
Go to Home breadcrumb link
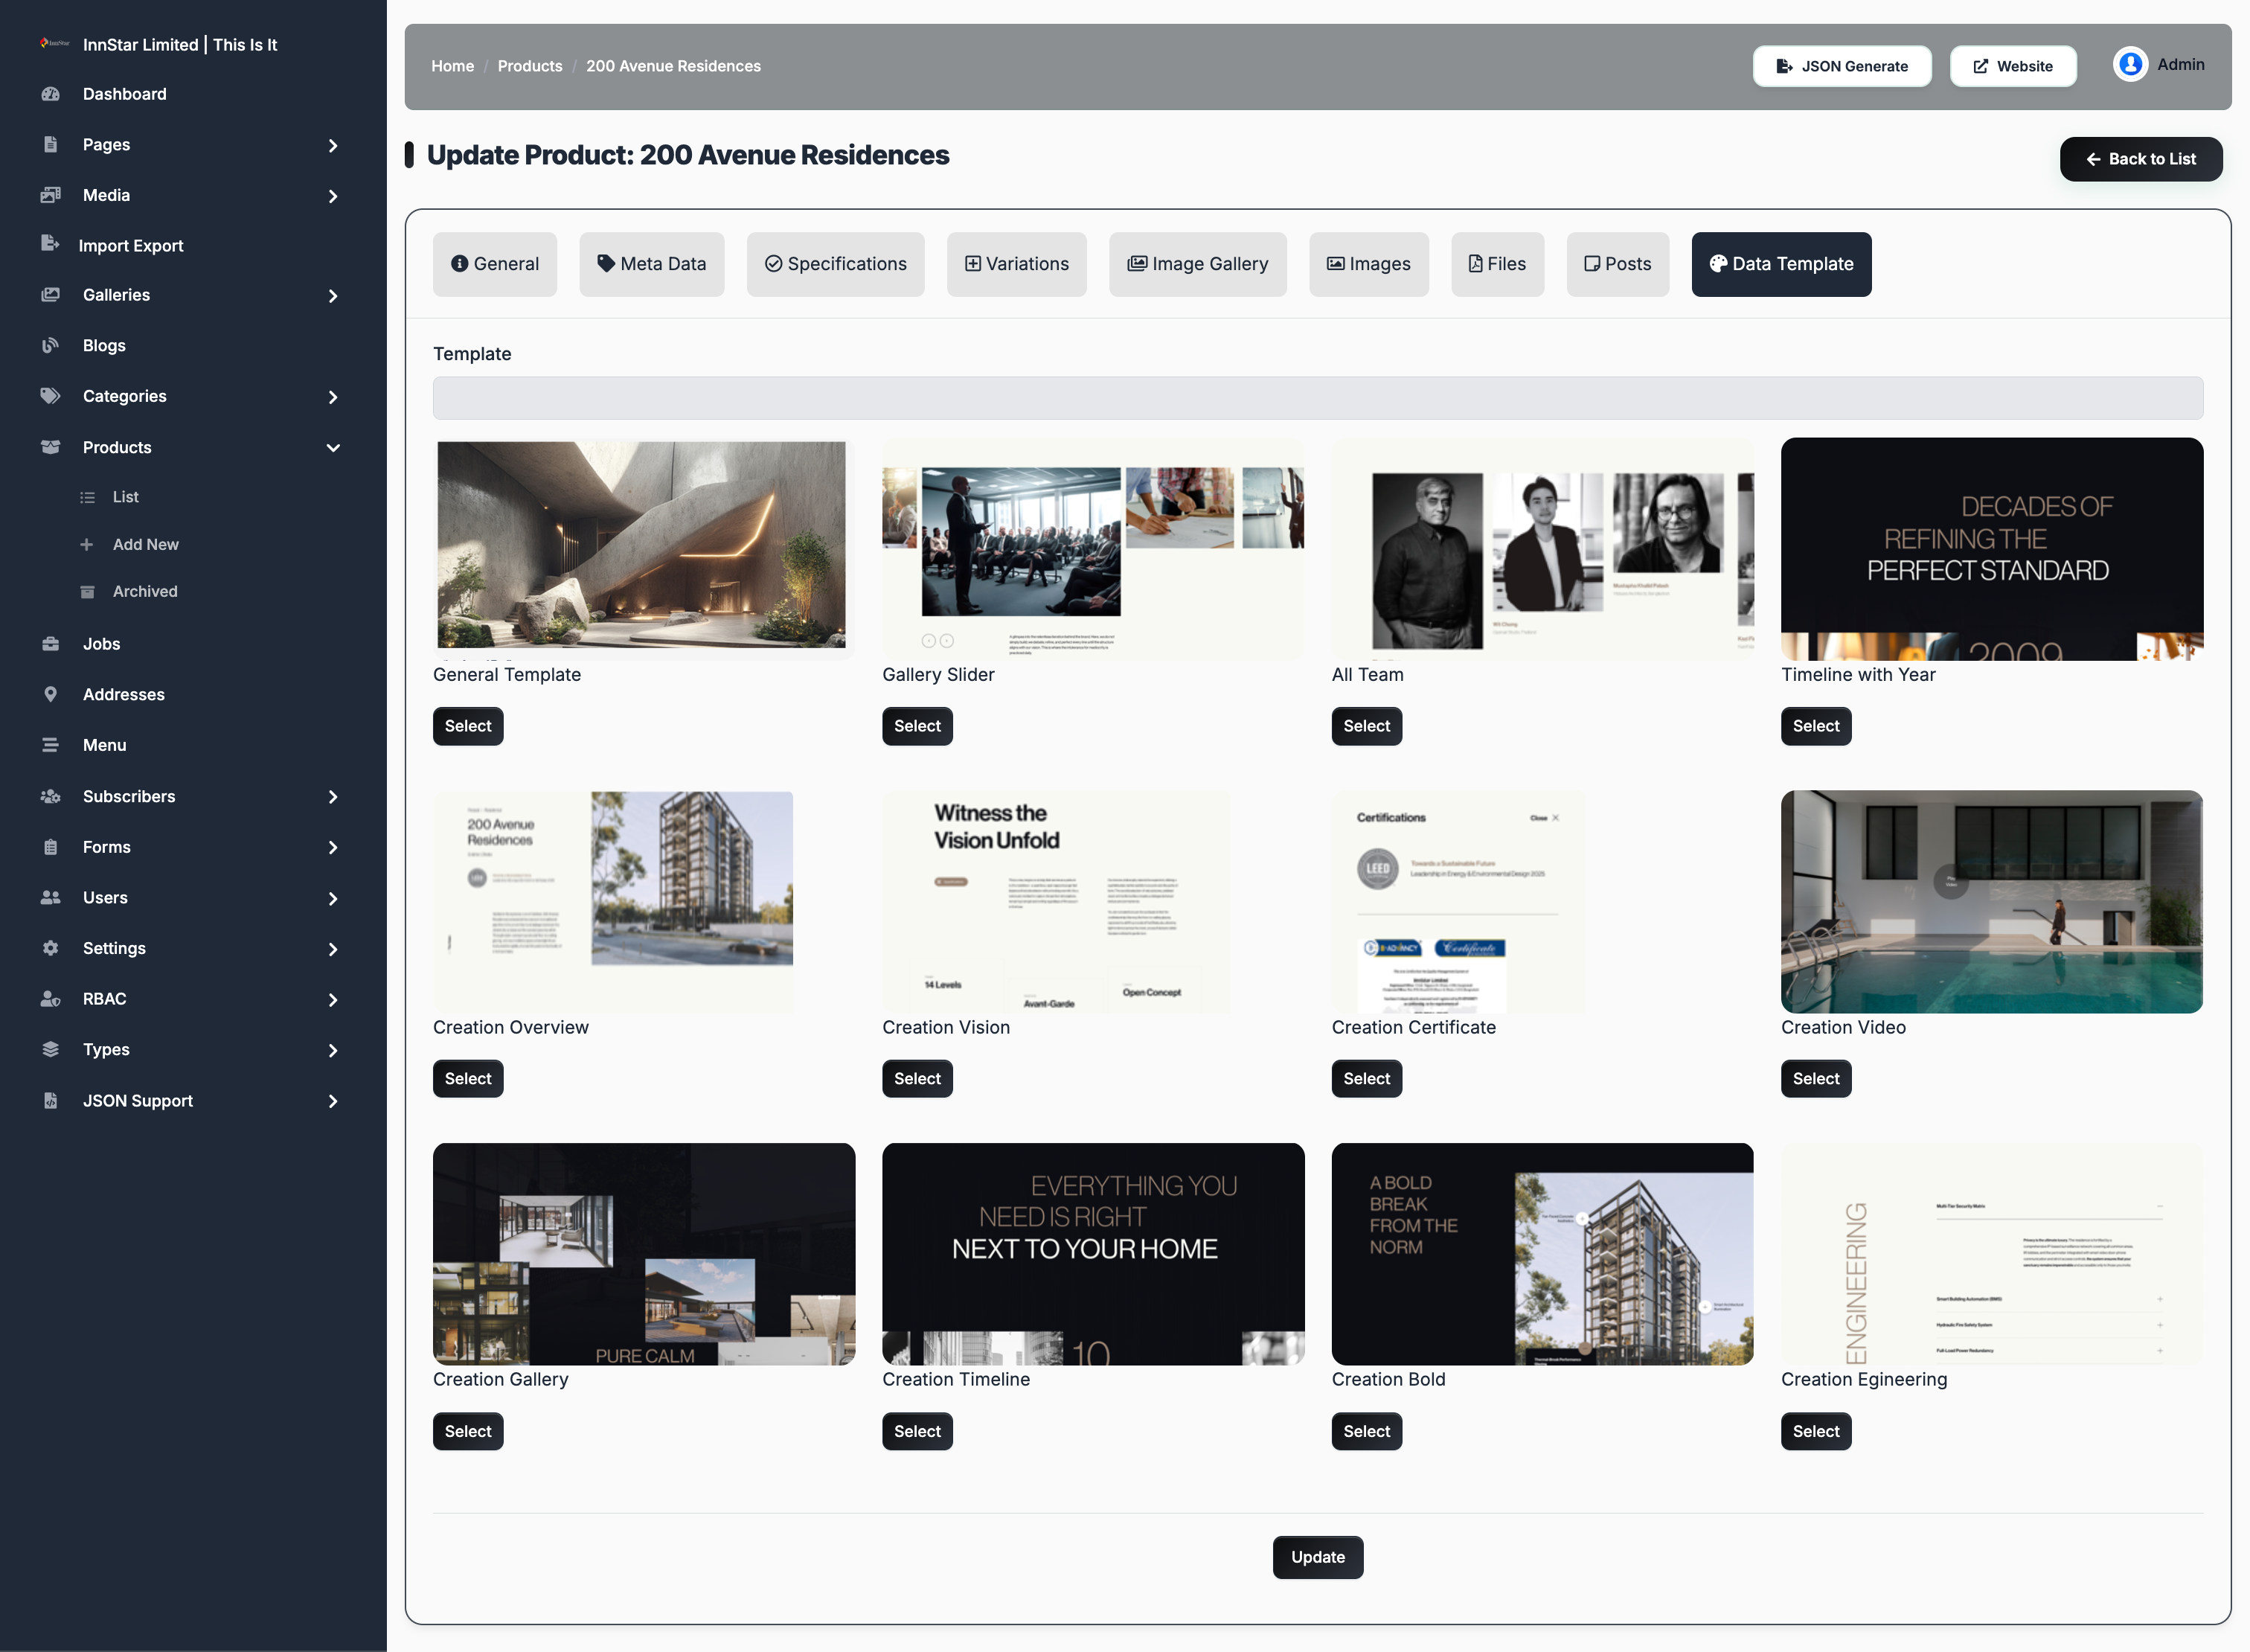pyautogui.click(x=453, y=66)
